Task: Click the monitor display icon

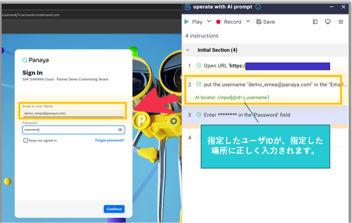Action: pos(328,22)
